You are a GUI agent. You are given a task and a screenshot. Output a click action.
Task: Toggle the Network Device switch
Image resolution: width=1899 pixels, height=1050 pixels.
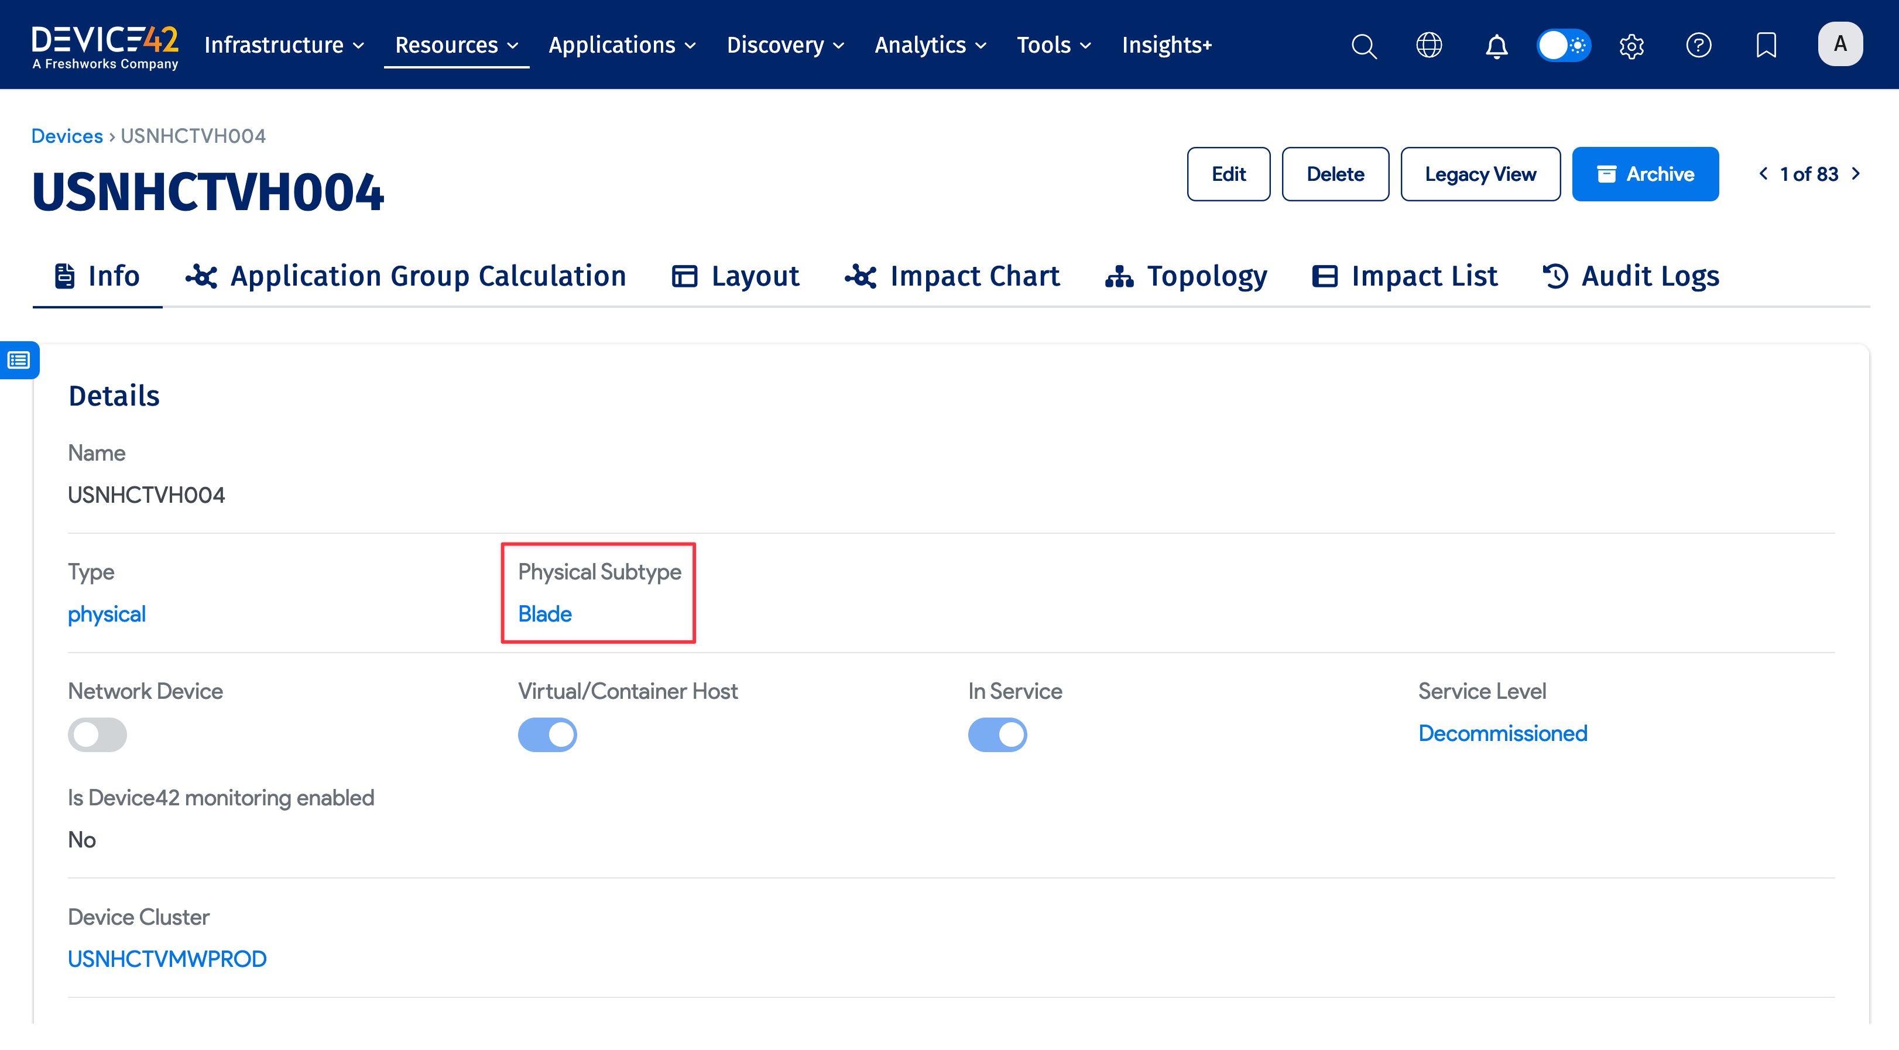point(97,735)
